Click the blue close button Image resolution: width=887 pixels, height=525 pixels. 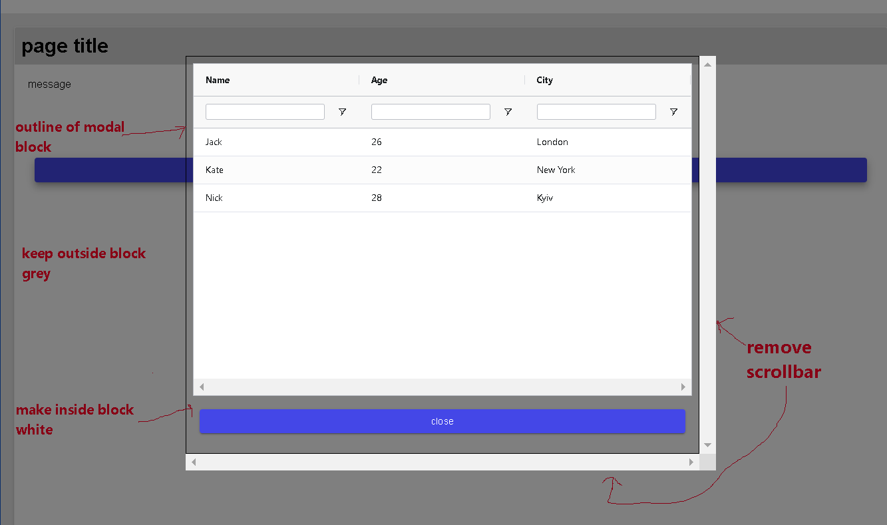tap(443, 421)
